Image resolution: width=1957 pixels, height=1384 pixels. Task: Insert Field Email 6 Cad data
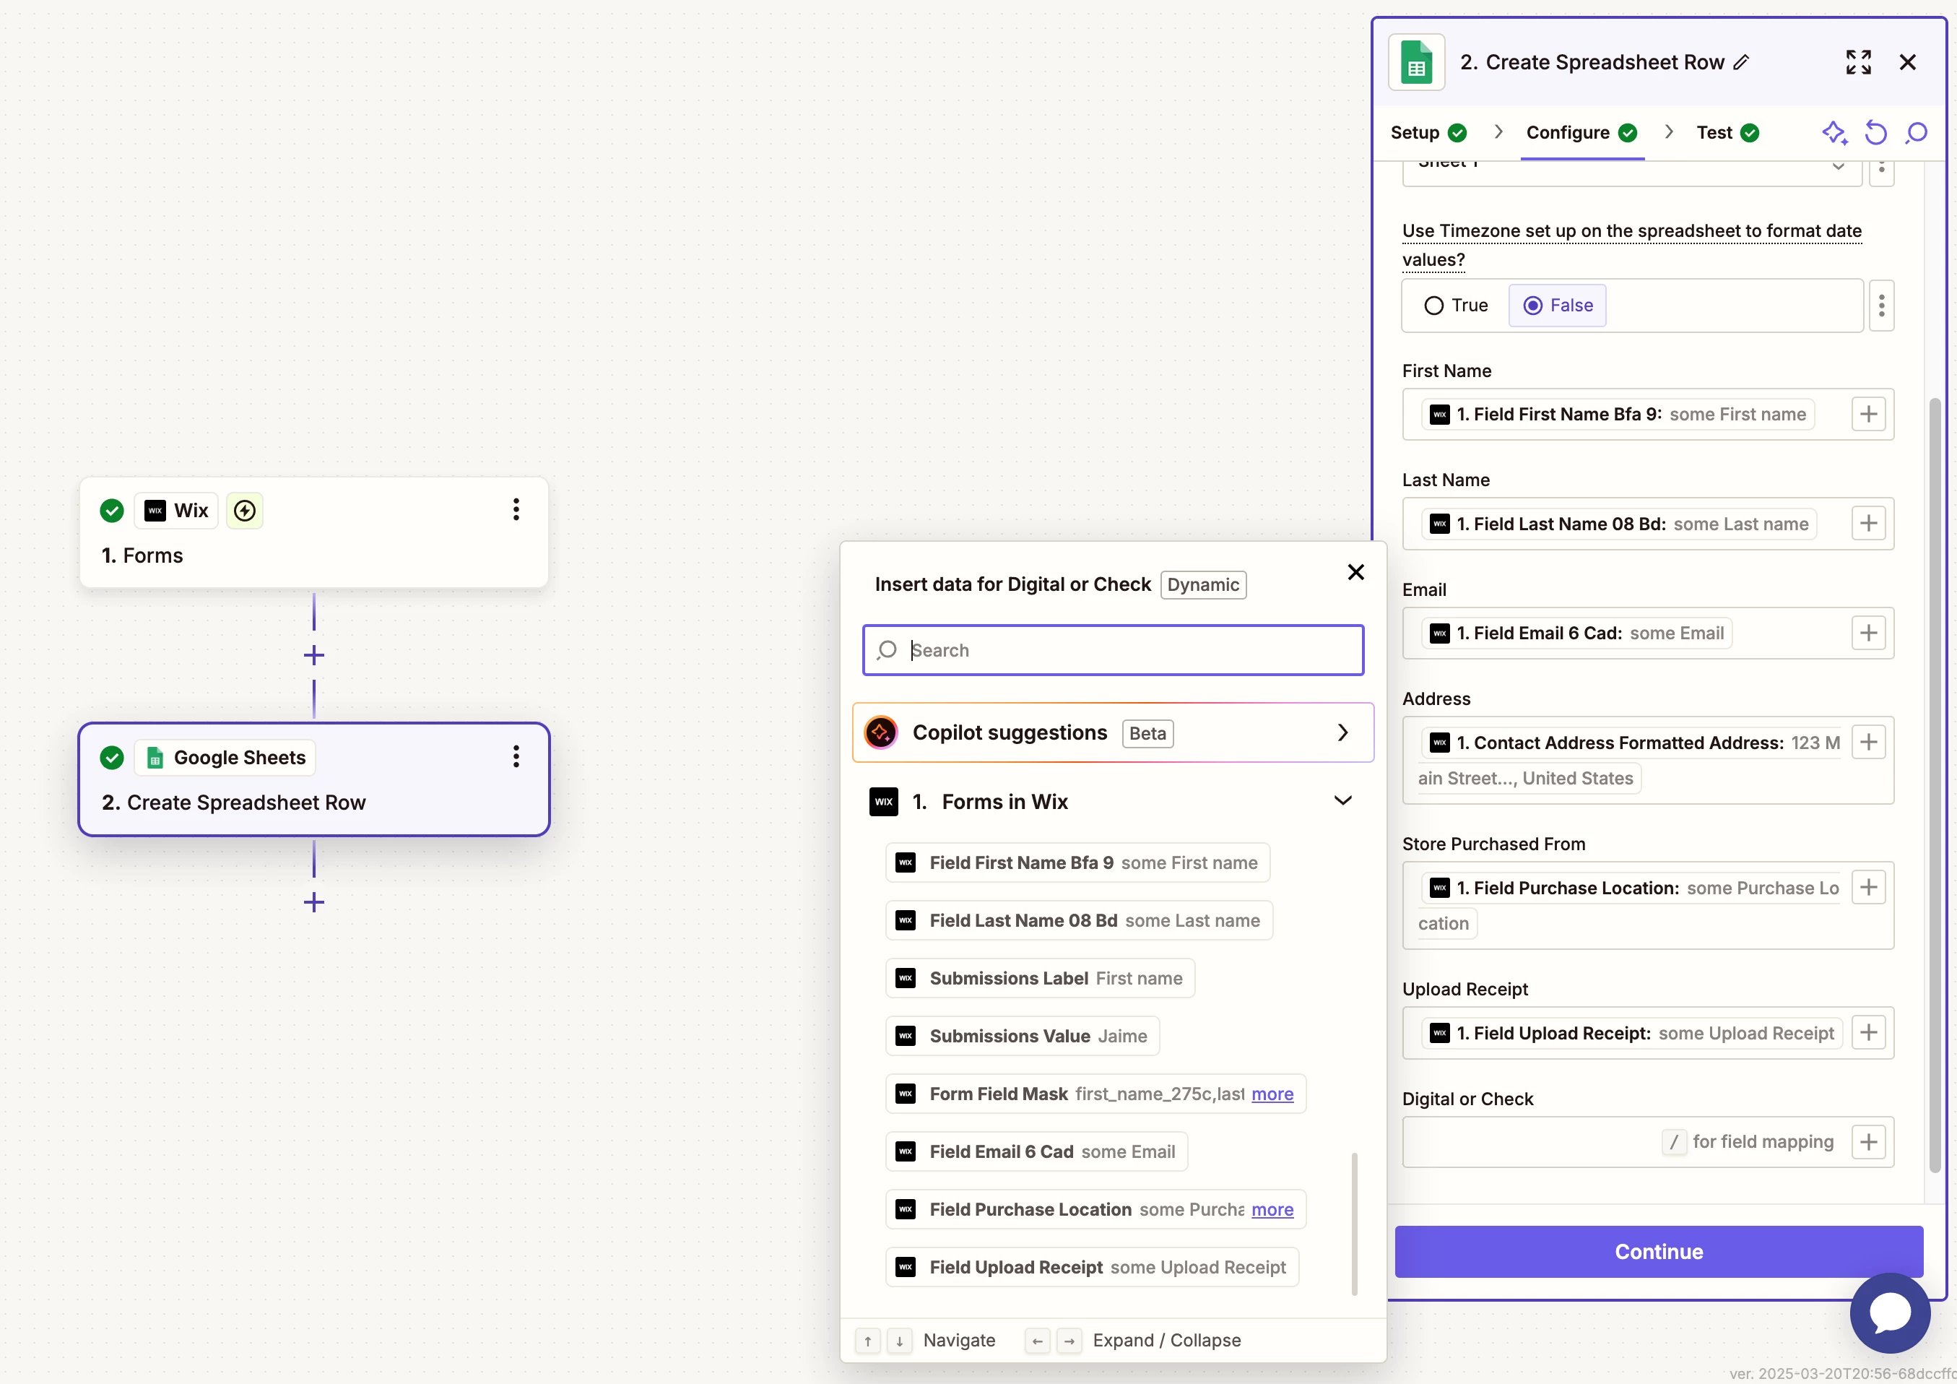tap(1036, 1151)
